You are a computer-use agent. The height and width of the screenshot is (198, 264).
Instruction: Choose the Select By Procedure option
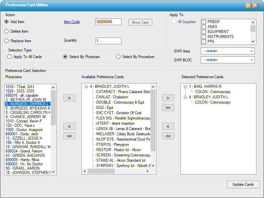point(118,56)
